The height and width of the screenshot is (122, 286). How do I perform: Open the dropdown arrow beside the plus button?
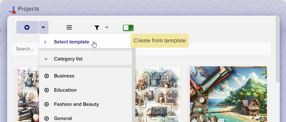click(43, 28)
